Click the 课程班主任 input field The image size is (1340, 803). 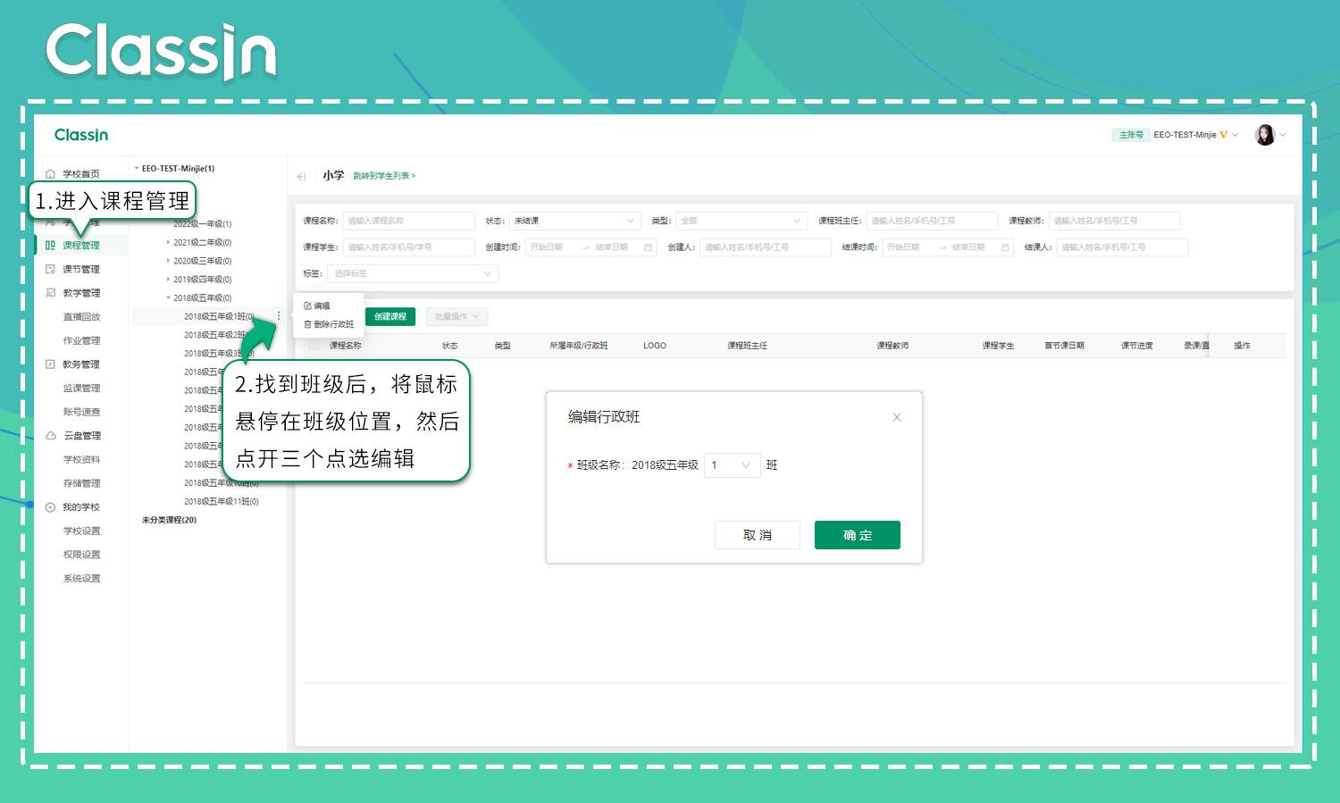[x=932, y=221]
